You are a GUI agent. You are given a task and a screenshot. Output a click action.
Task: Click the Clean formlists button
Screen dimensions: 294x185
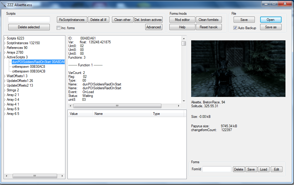coord(209,20)
